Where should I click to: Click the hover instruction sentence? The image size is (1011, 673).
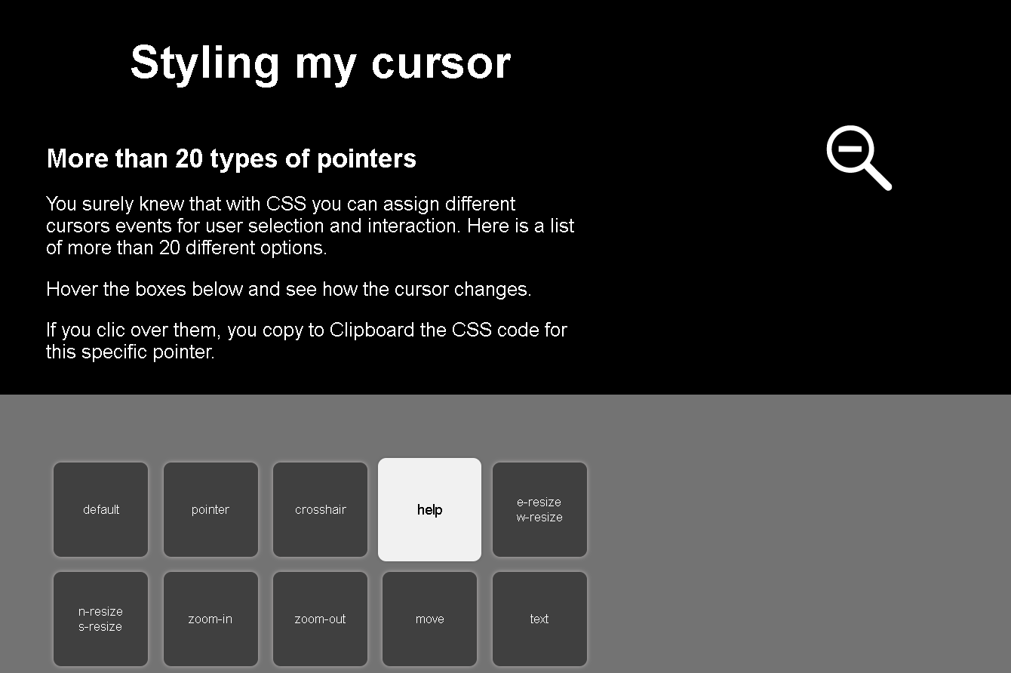289,289
